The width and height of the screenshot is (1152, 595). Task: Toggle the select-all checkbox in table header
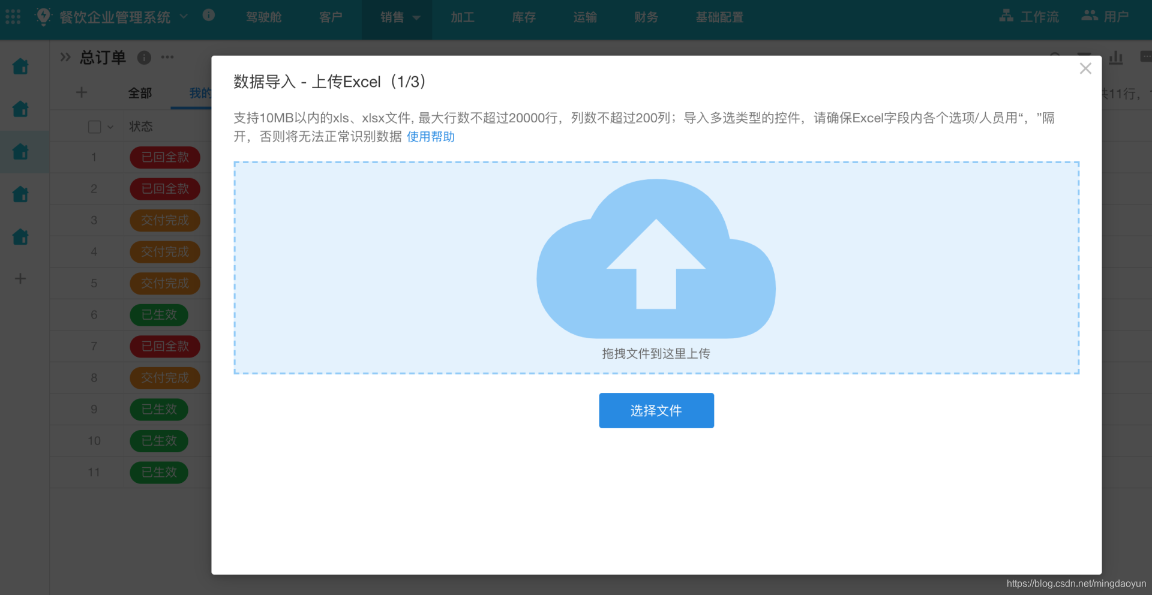[x=94, y=127]
